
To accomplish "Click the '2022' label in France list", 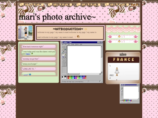I will pyautogui.click(x=111, y=75).
